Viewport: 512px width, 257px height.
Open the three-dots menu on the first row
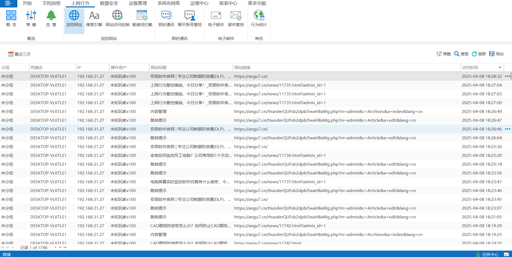tap(507, 76)
